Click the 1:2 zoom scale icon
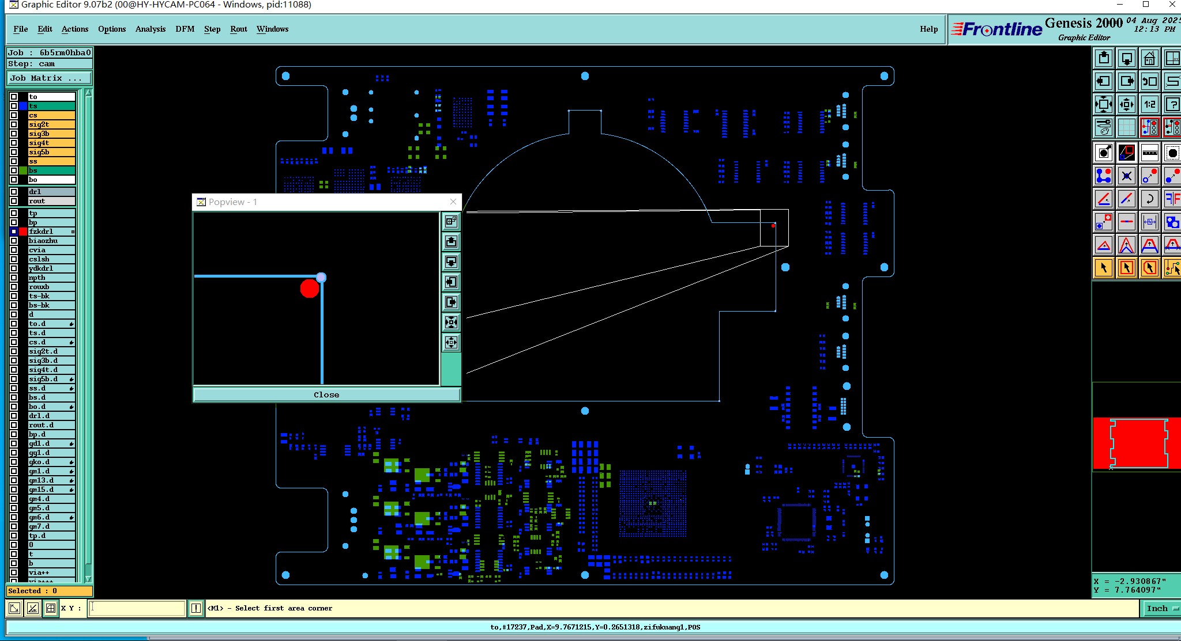The image size is (1181, 641). [x=1149, y=104]
